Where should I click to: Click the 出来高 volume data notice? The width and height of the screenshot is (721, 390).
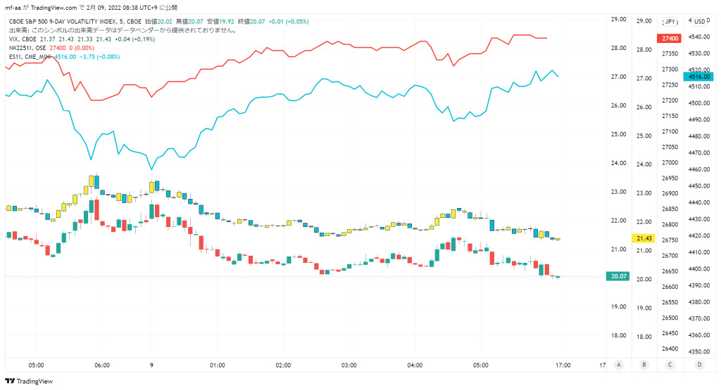[123, 30]
